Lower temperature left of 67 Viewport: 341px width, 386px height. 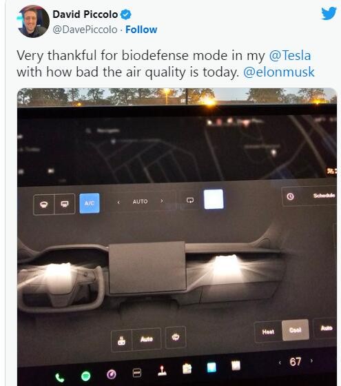click(280, 363)
